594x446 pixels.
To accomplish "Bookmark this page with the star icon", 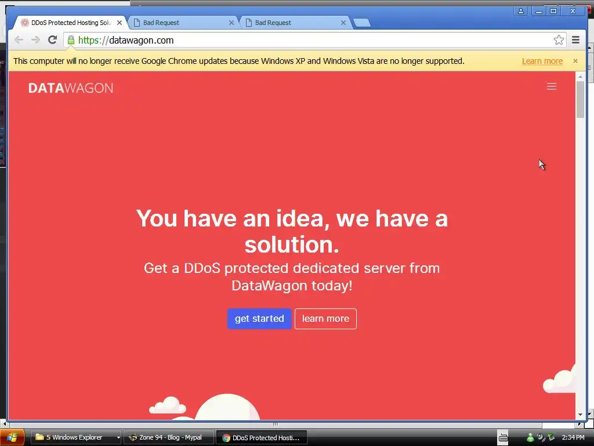I will (559, 40).
